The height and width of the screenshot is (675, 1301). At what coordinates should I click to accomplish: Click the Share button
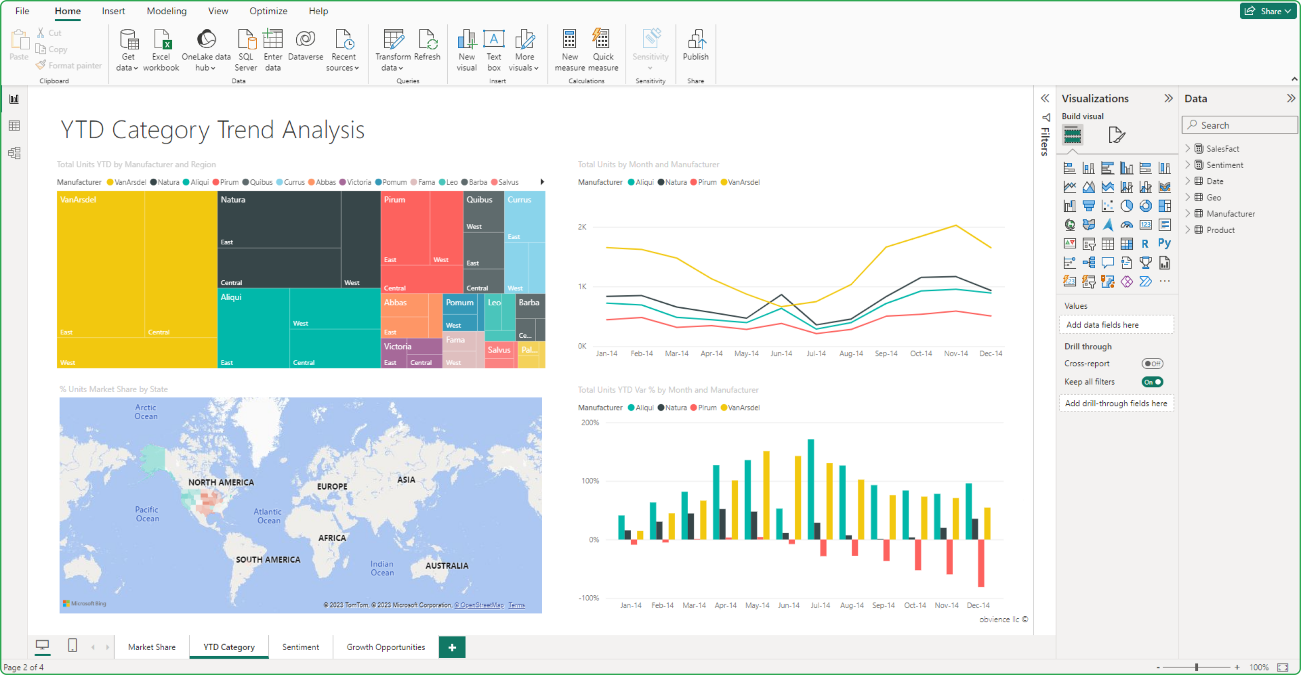(x=1268, y=11)
